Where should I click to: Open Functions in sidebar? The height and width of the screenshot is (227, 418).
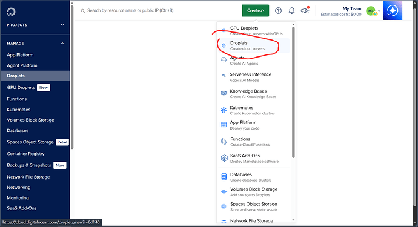(x=17, y=99)
